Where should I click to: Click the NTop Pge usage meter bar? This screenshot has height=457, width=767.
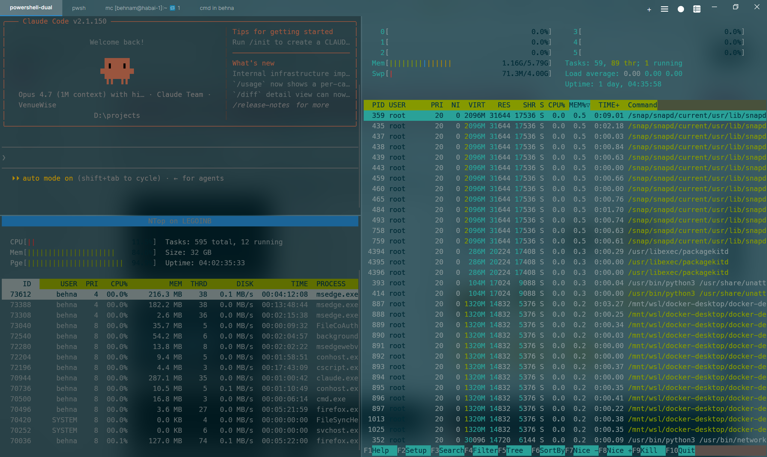tap(83, 263)
